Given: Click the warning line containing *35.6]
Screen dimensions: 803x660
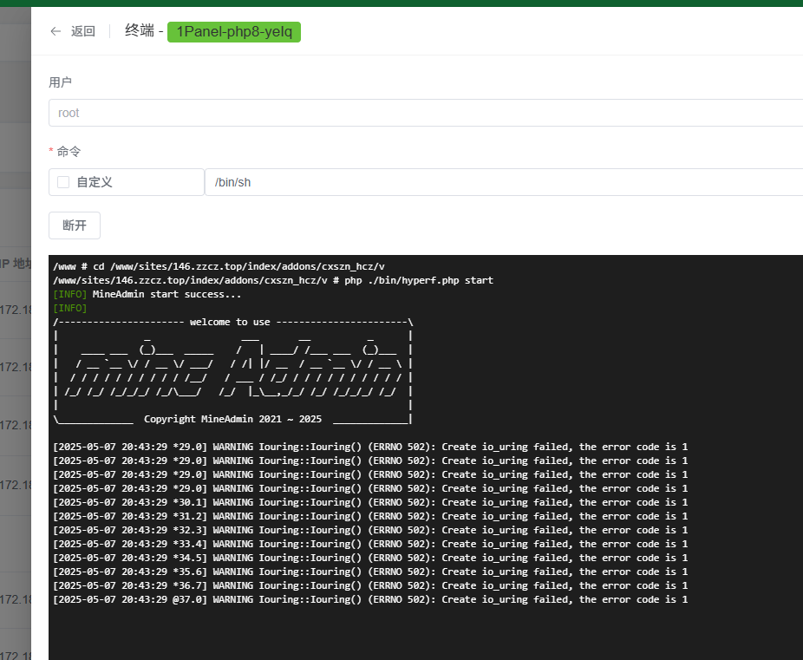Looking at the screenshot, I should (370, 572).
